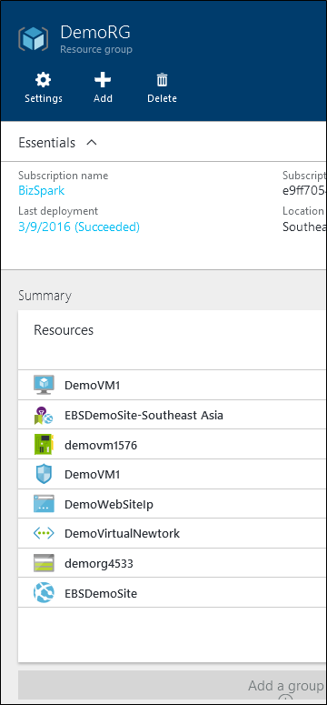Click the EBSDemoSite web app icon

pos(44,593)
